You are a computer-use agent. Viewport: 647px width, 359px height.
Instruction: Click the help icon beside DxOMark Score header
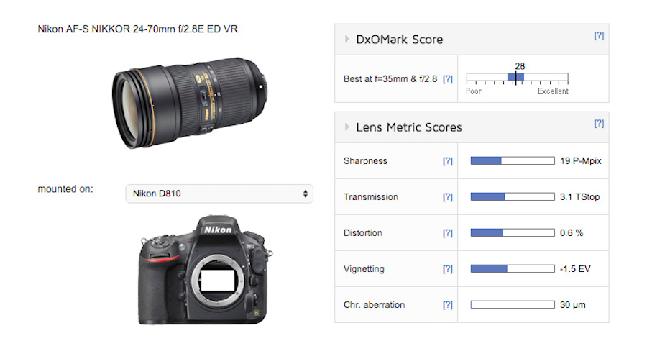(x=598, y=35)
